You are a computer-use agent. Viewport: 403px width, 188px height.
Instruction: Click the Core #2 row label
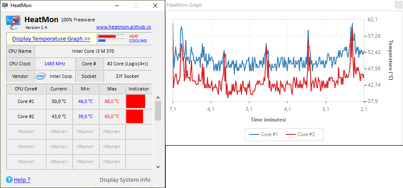(x=26, y=116)
